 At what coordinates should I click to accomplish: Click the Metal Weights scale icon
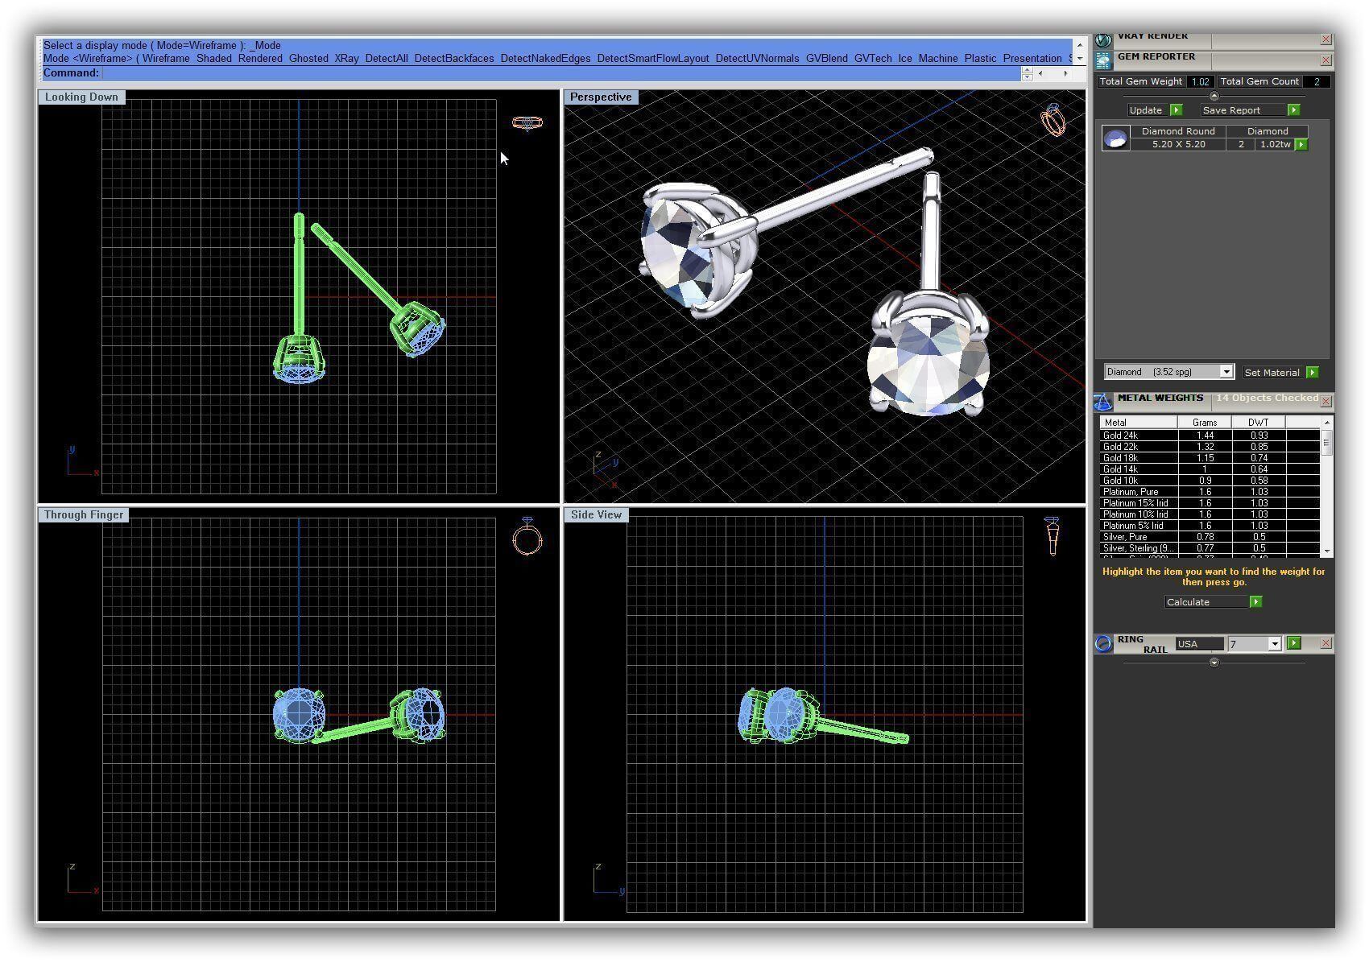1103,401
